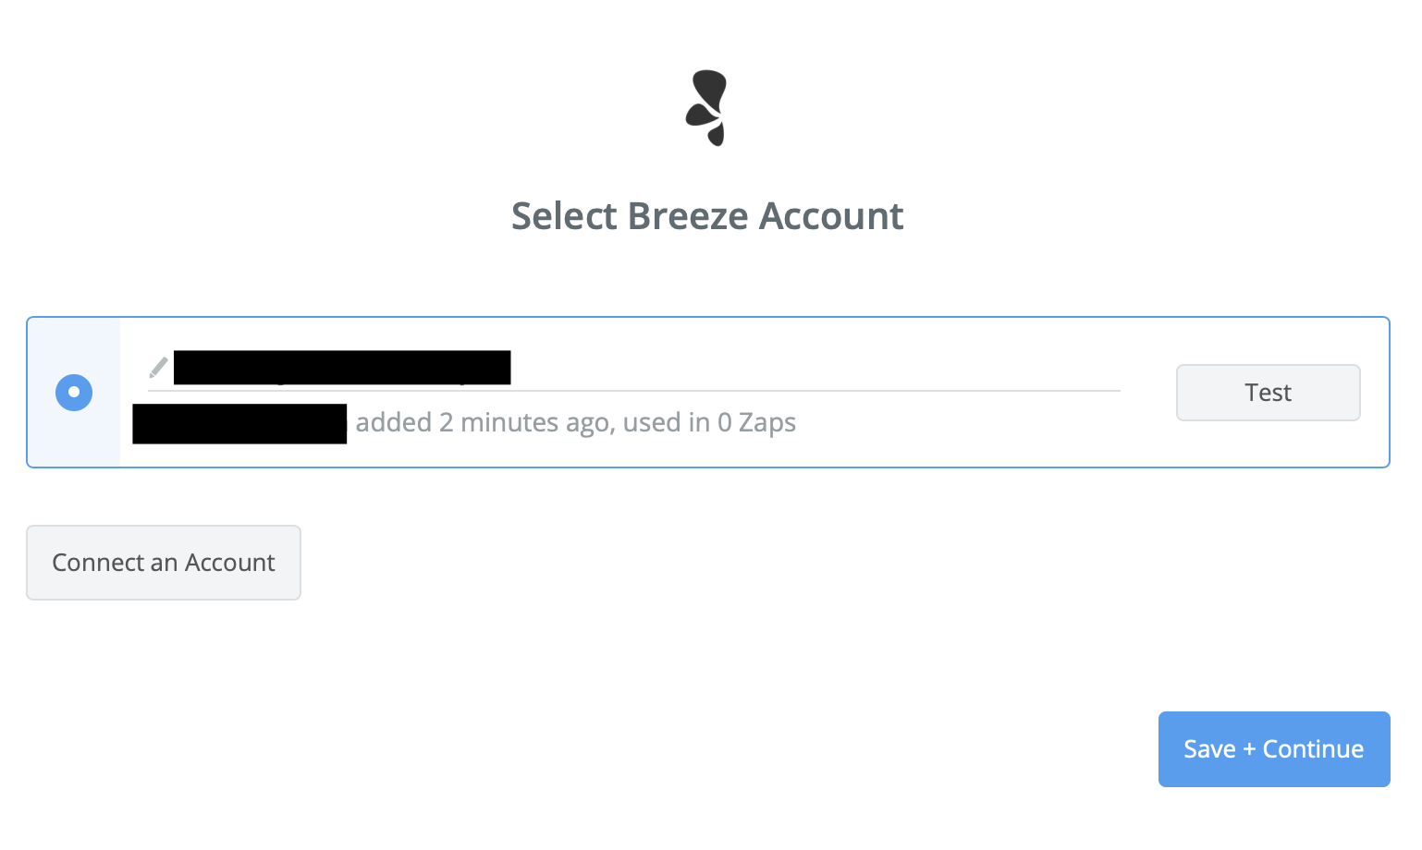Click the pencil edit icon
Image resolution: width=1422 pixels, height=850 pixels.
tap(158, 368)
